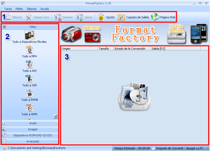
Task: Click the icon beside Avanzado
Action: point(4,141)
